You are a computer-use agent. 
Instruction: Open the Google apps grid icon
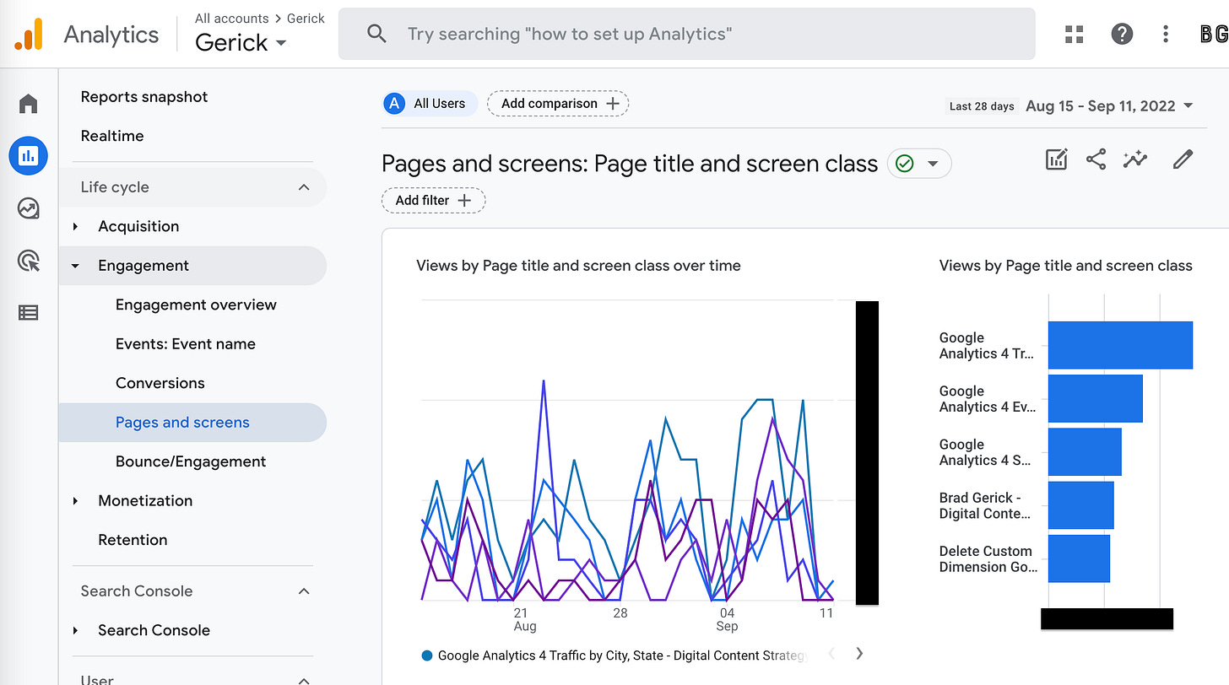tap(1074, 33)
